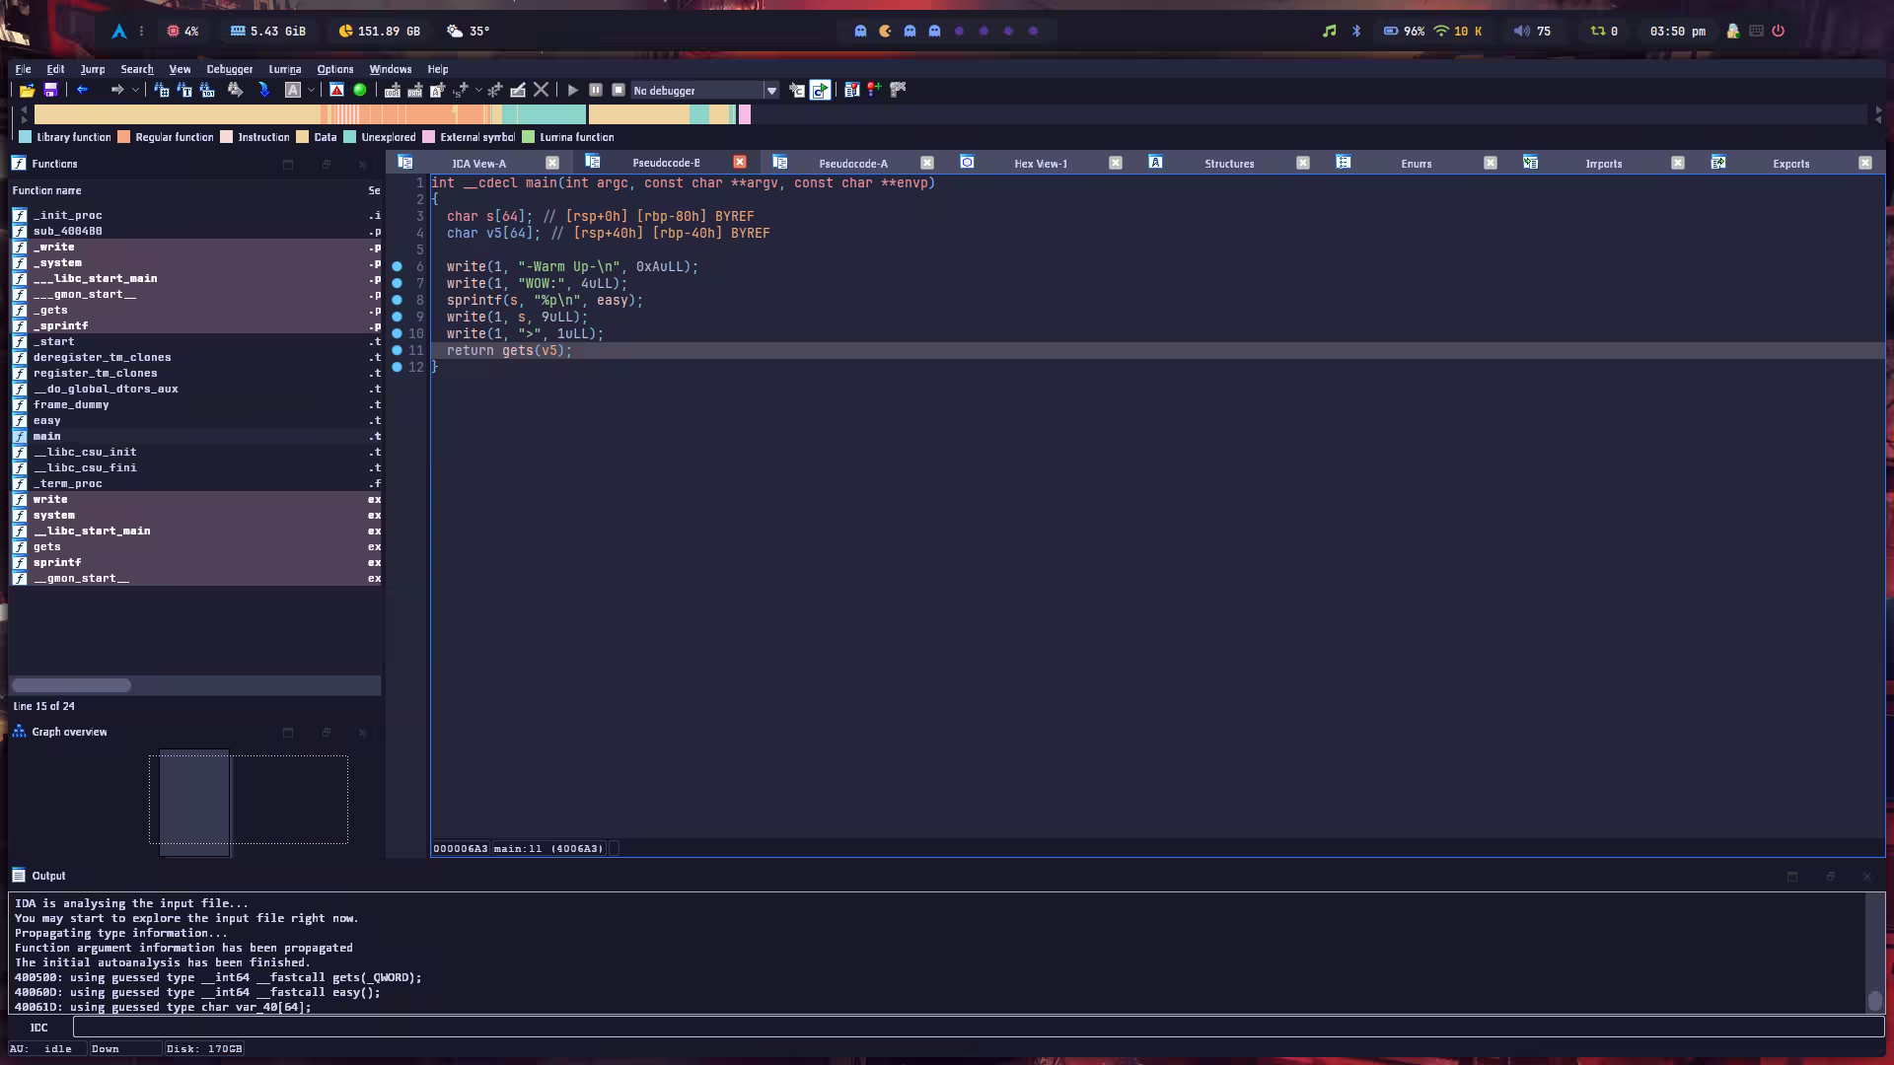Toggle breakpoint dot at line 6
The image size is (1894, 1065).
(397, 266)
